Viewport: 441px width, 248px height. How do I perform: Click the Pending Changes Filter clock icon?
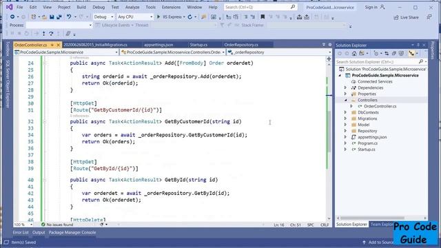(x=376, y=54)
